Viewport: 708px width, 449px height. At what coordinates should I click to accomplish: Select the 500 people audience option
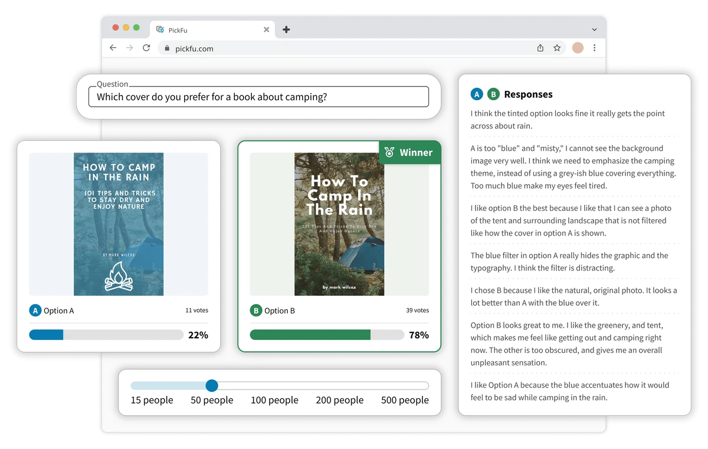(x=405, y=400)
